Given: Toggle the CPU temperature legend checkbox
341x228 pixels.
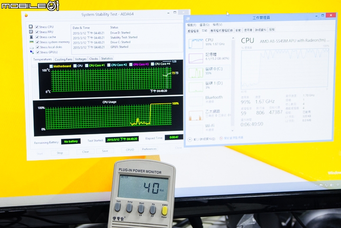Looking at the screenshot, I should click(75, 66).
